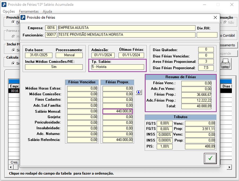Select the radio button in the Calcula group
239x181 pixels.
pyautogui.click(x=13, y=63)
